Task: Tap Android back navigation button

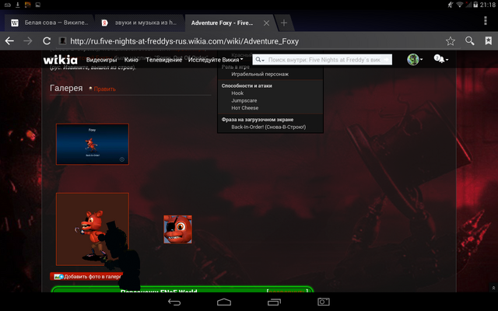Action: coord(174,302)
